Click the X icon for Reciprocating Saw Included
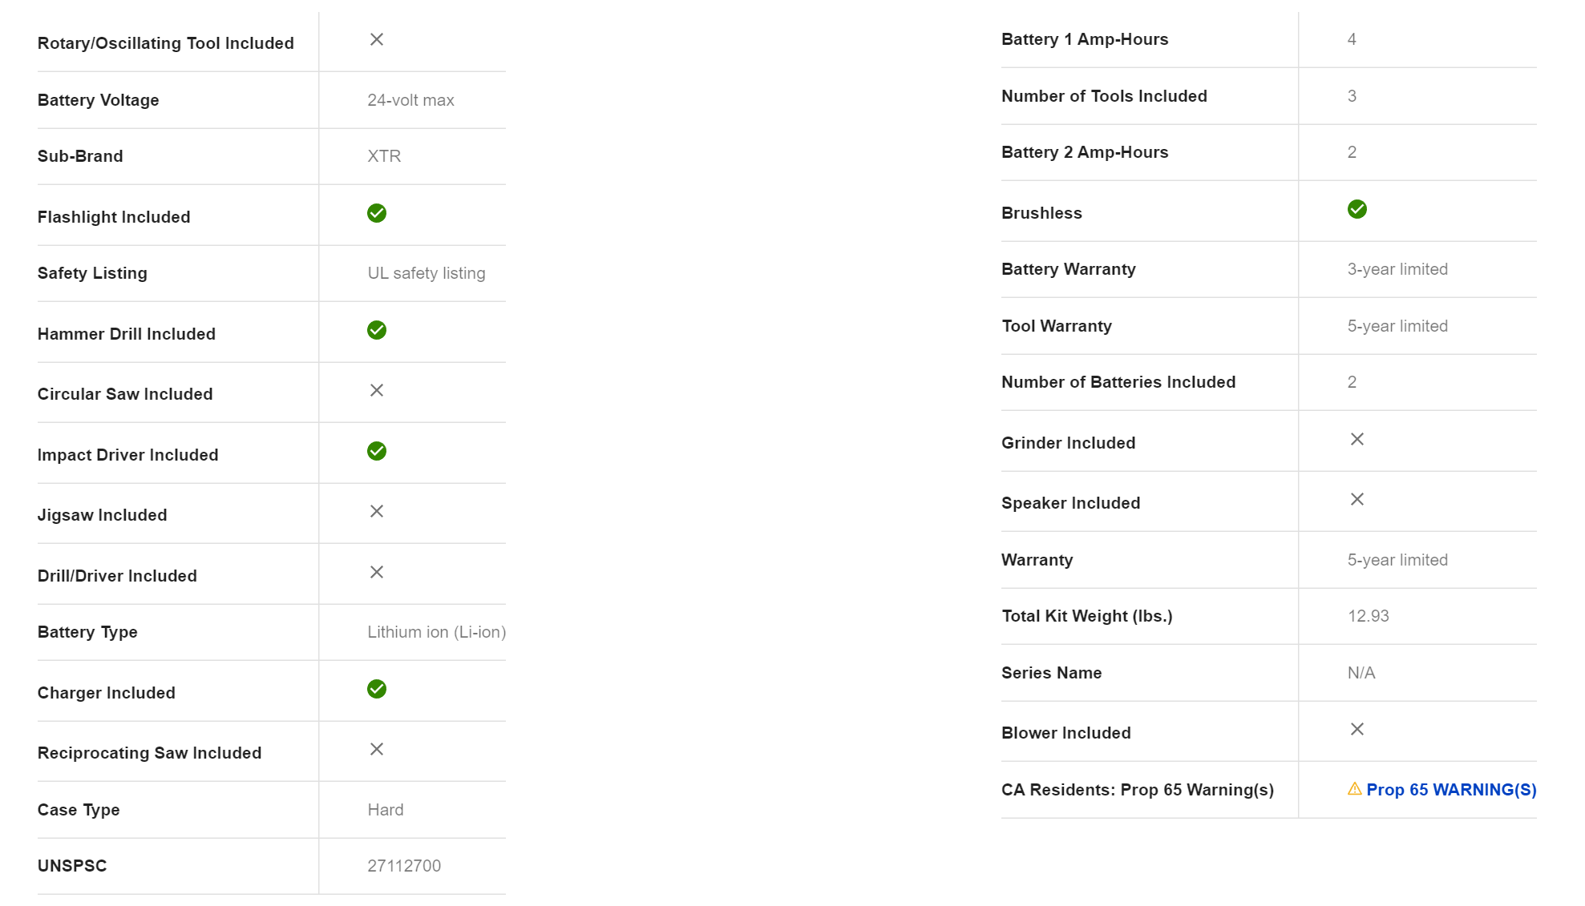 point(377,749)
